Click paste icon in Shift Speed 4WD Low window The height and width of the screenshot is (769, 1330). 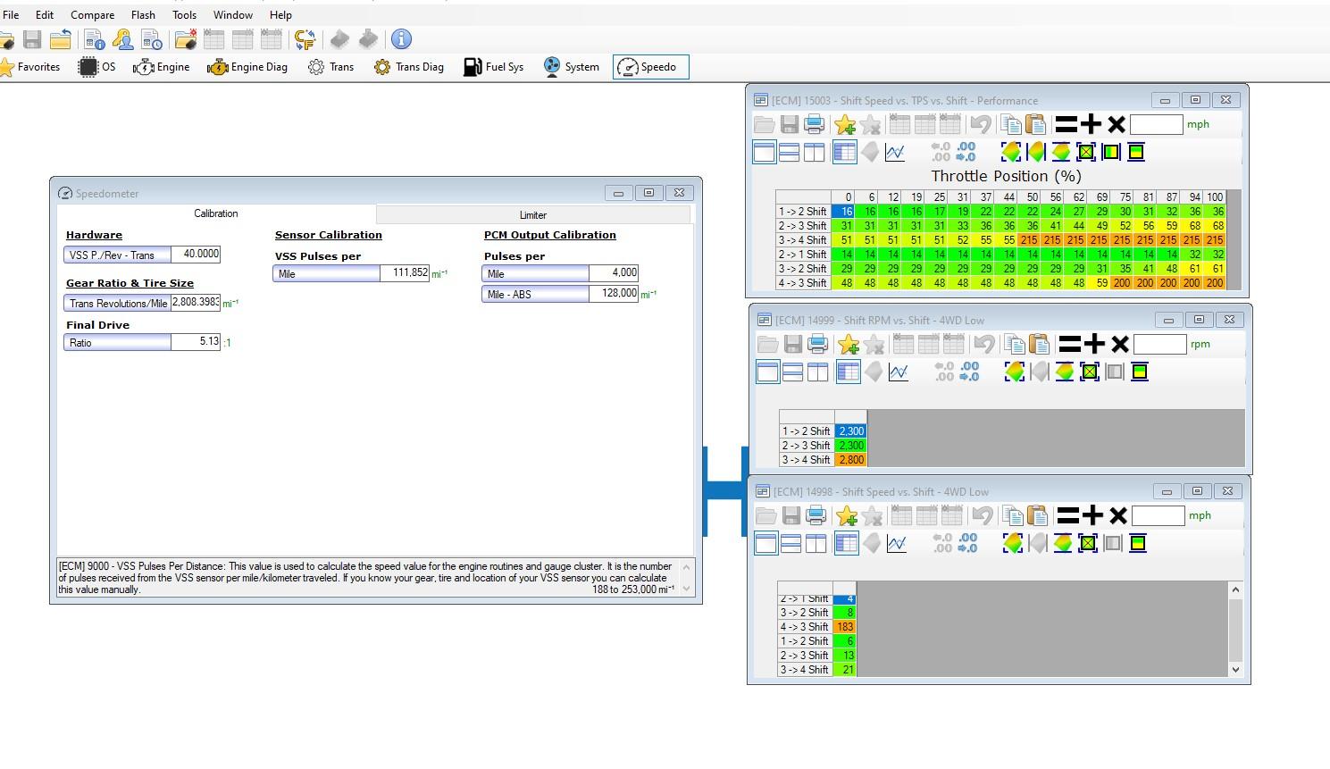tap(1037, 515)
